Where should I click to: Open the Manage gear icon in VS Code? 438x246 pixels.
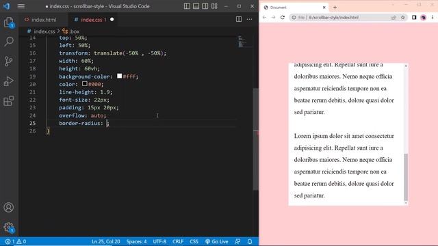pyautogui.click(x=9, y=228)
